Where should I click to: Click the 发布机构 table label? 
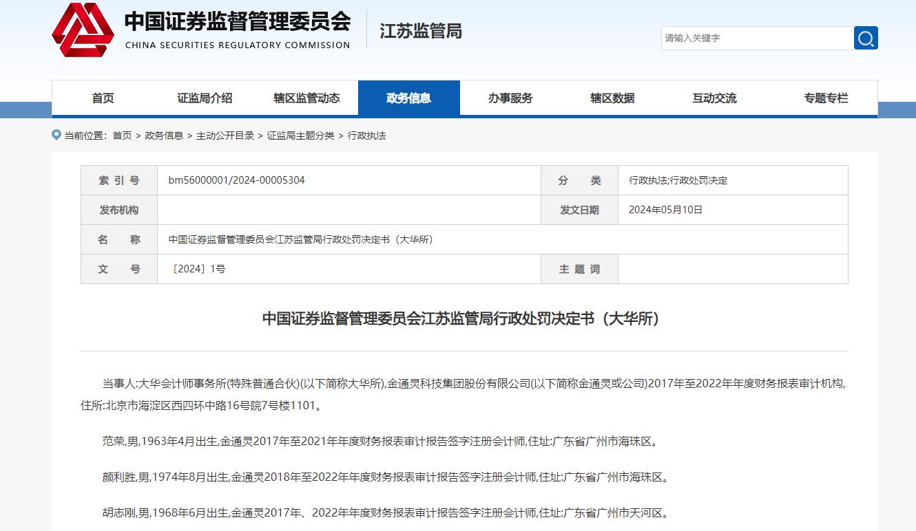coord(119,210)
